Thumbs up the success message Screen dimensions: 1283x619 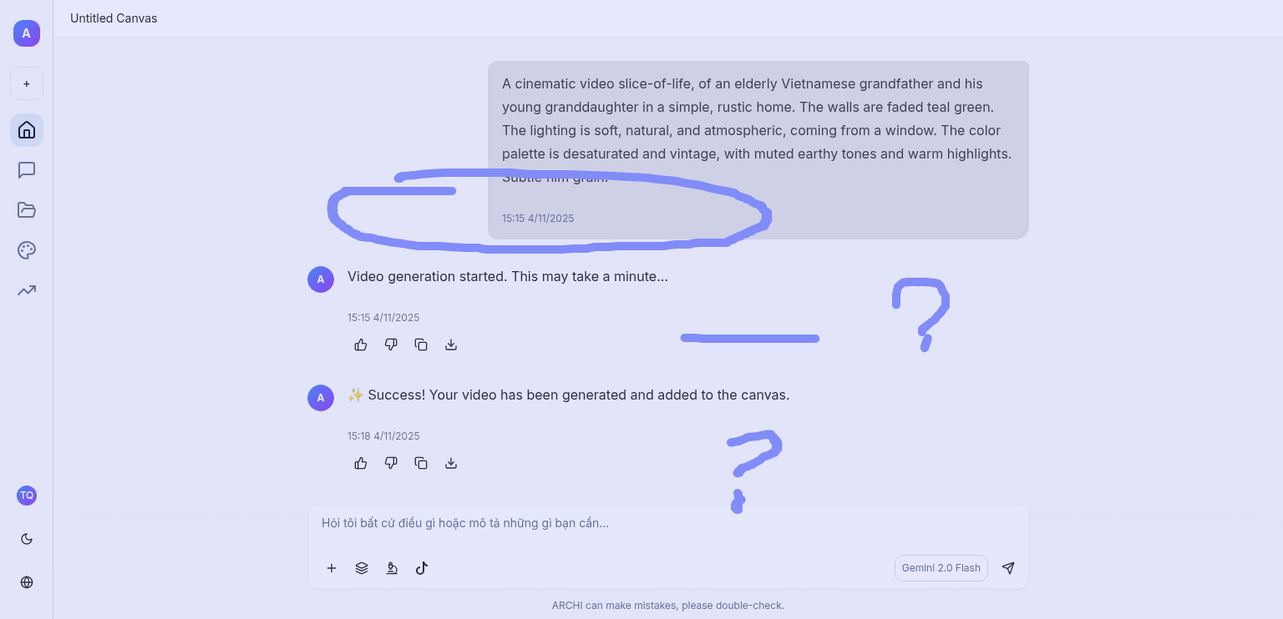point(361,463)
